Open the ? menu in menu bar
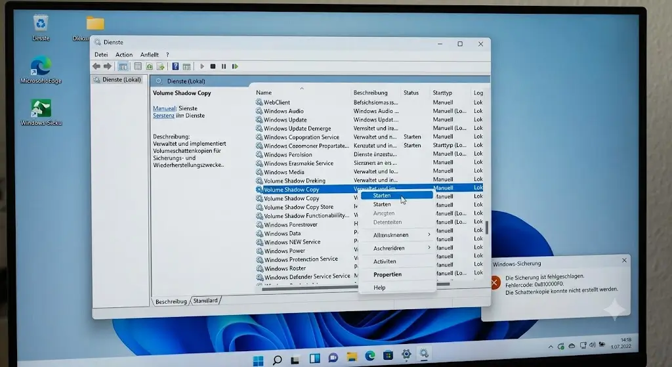Viewport: 672px width, 367px height. click(x=167, y=54)
